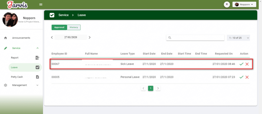262x114 pixels.
Task: Reject the Sick Leave request with red X
Action: (x=247, y=64)
